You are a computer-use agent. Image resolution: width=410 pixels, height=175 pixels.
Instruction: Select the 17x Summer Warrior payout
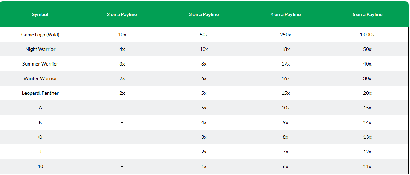click(285, 64)
